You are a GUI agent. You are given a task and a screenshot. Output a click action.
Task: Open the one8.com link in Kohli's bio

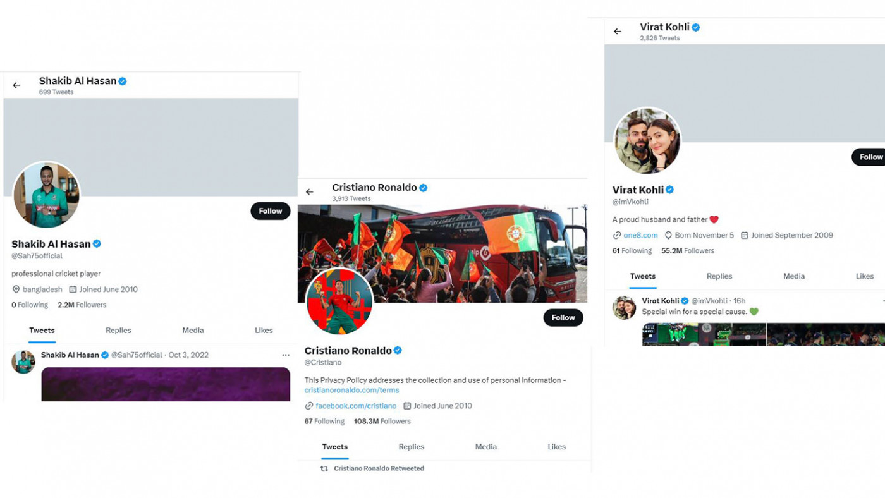(640, 235)
